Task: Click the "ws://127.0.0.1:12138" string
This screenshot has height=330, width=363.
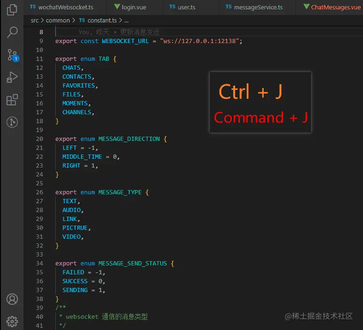Action: [x=200, y=41]
